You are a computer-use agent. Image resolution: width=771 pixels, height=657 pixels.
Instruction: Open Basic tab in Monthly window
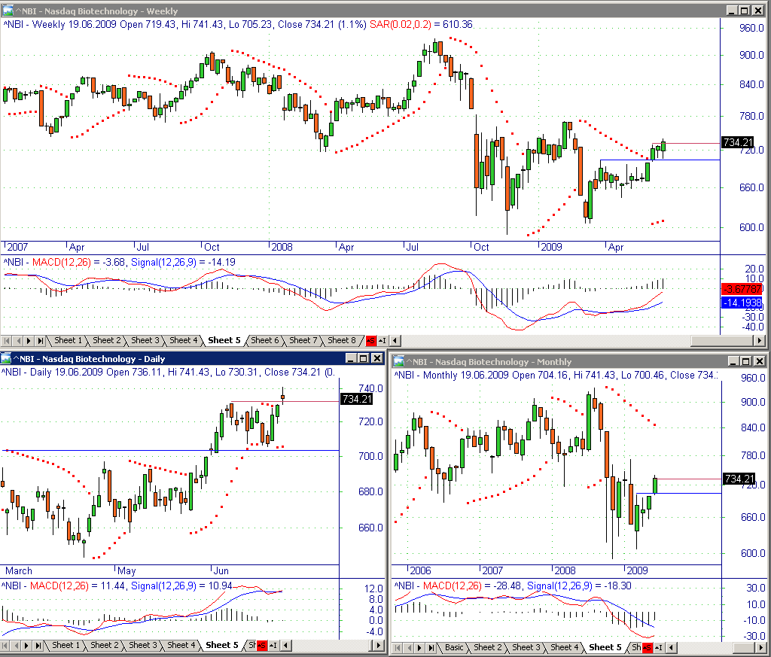(x=454, y=647)
